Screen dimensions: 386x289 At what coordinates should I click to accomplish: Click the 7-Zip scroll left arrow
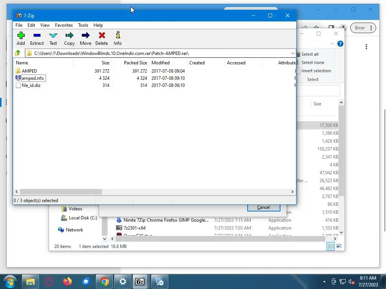point(17,192)
